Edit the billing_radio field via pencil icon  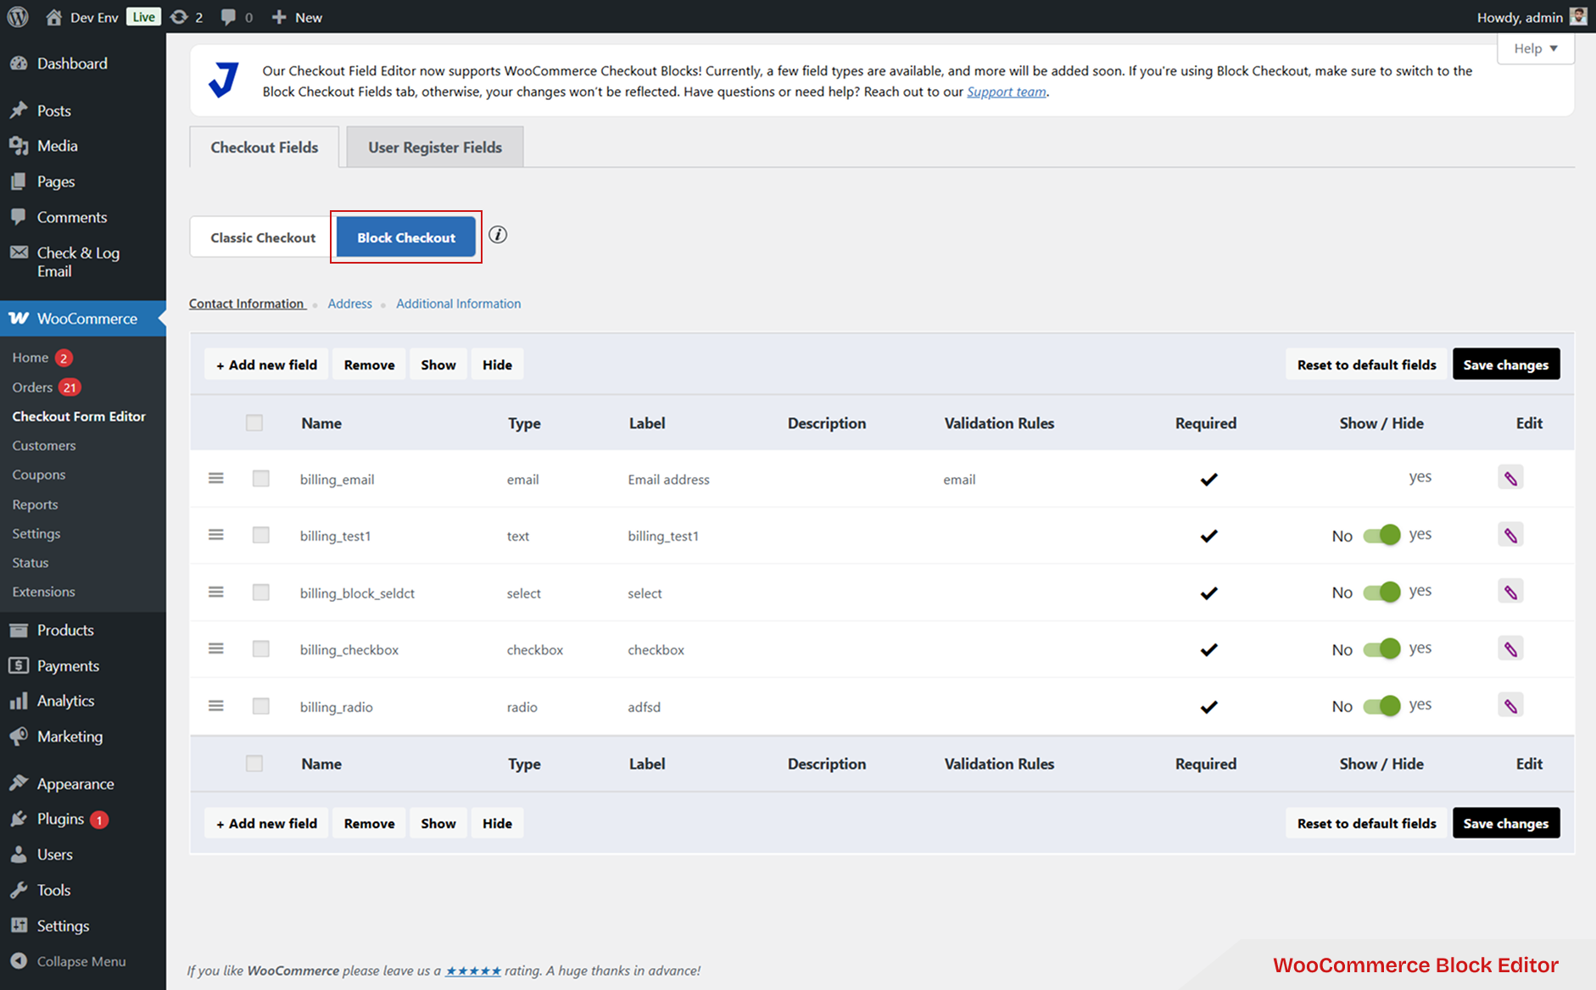pyautogui.click(x=1510, y=704)
